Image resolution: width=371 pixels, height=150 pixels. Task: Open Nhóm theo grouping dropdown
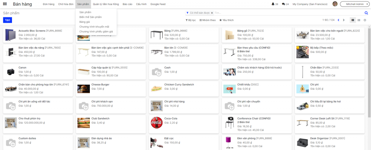pos(208,20)
